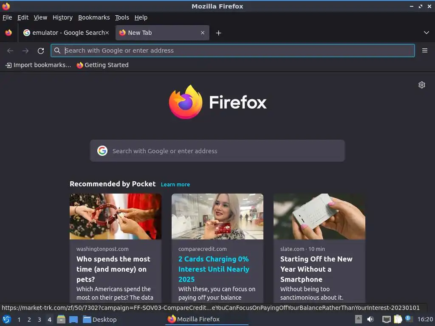Open the Help menu
Image resolution: width=435 pixels, height=326 pixels.
[141, 17]
